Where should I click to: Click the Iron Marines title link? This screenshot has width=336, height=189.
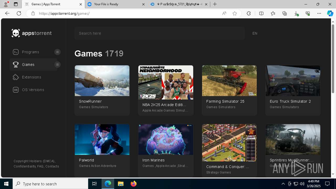[154, 160]
